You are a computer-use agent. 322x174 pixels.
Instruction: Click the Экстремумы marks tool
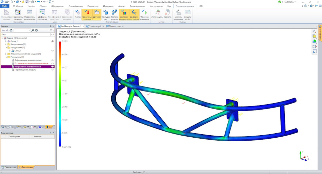tap(157, 14)
